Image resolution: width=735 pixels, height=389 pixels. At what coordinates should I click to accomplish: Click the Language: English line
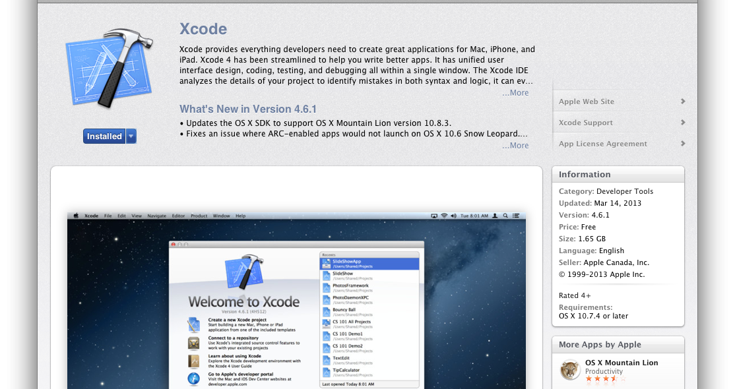(x=592, y=251)
